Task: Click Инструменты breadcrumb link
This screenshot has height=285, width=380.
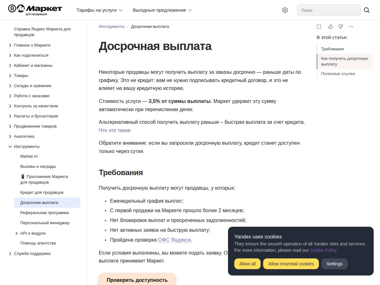Action: coord(111,27)
